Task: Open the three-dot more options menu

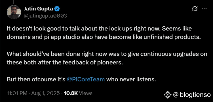Action: coord(204,9)
